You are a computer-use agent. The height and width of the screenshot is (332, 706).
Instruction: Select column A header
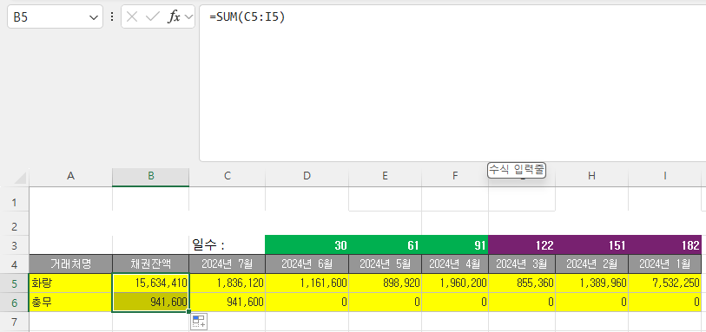coord(70,177)
